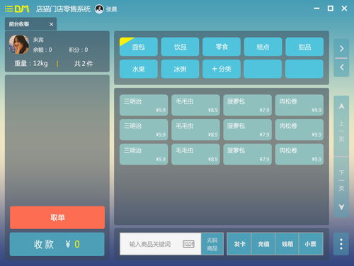The image size is (354, 266).
Task: Select the 甜品 category
Action: pyautogui.click(x=304, y=47)
